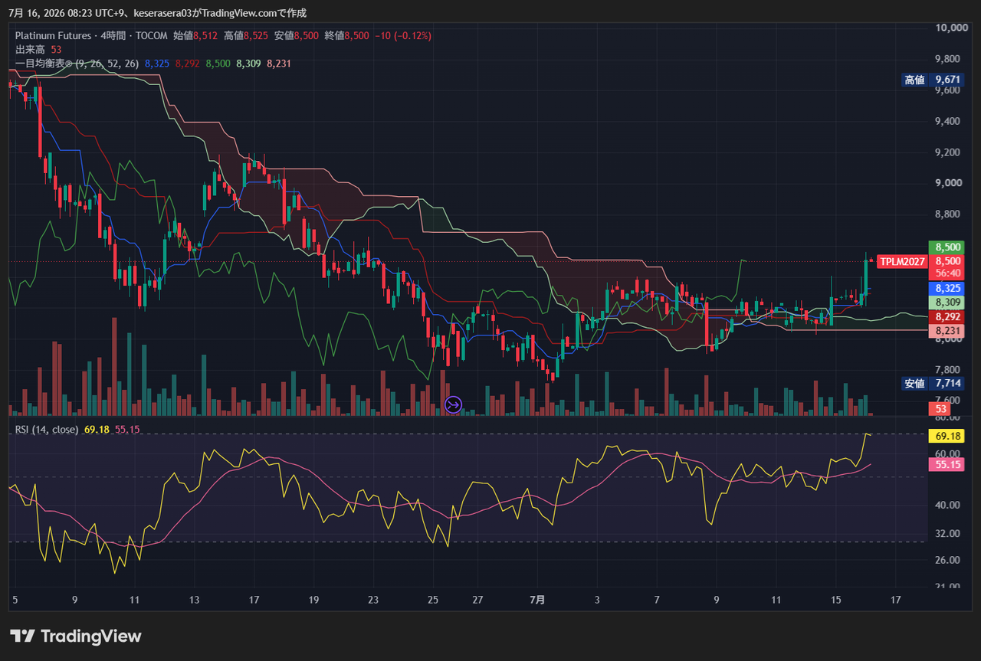Click the 高値 high value 8,525 in legend
981x661 pixels.
click(256, 36)
